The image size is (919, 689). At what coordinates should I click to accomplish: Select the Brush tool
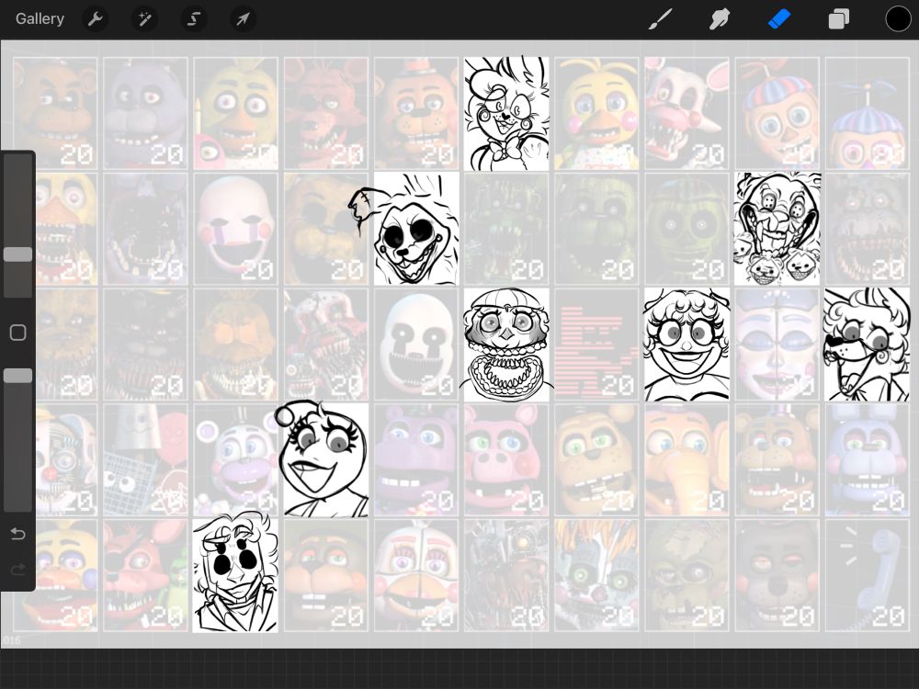click(x=660, y=19)
